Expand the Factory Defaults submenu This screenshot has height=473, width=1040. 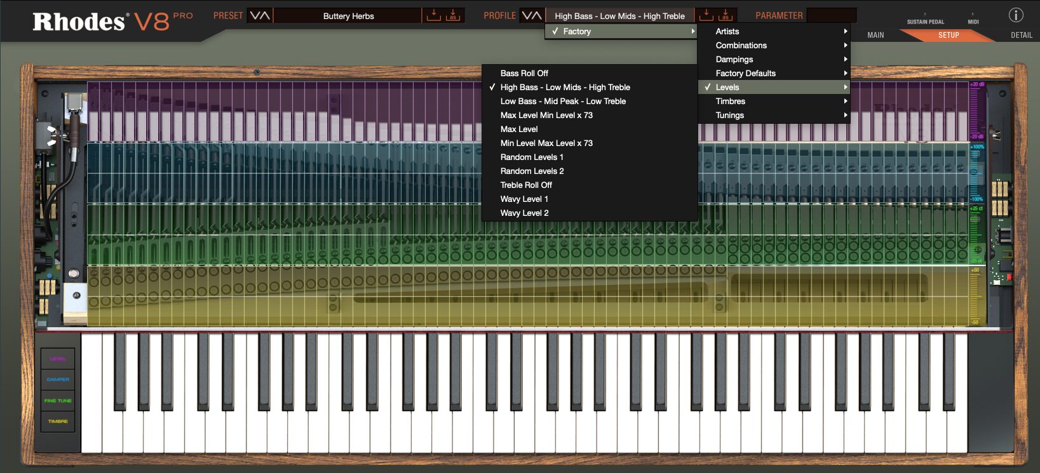[774, 73]
